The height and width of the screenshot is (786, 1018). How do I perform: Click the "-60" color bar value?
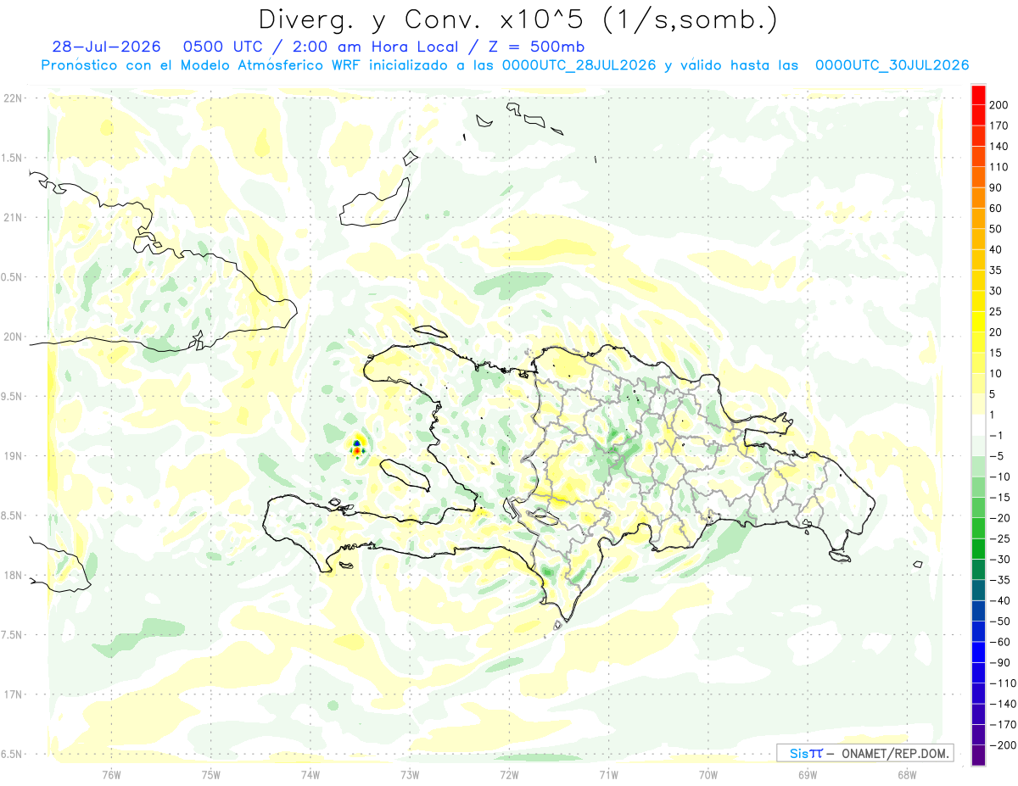pos(999,642)
